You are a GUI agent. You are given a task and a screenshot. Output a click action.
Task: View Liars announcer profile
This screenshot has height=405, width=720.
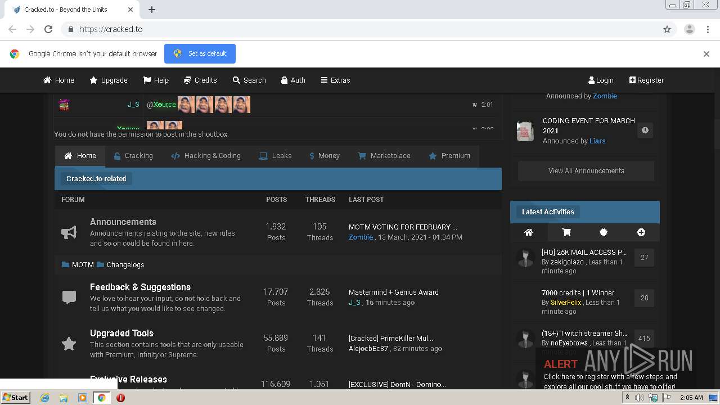[597, 141]
